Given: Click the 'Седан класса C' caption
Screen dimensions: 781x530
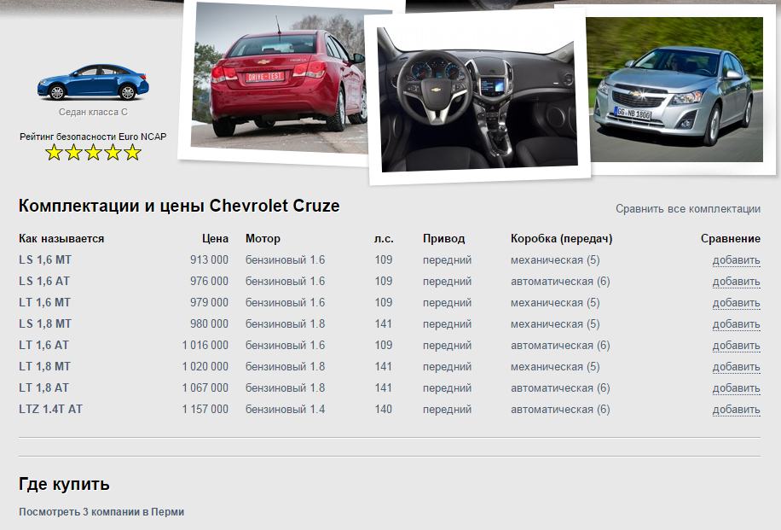Looking at the screenshot, I should (93, 112).
